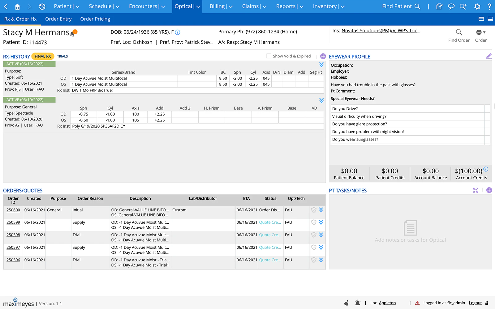Click the edit pencil on Eyewear Profile
495x309 pixels.
[x=489, y=56]
